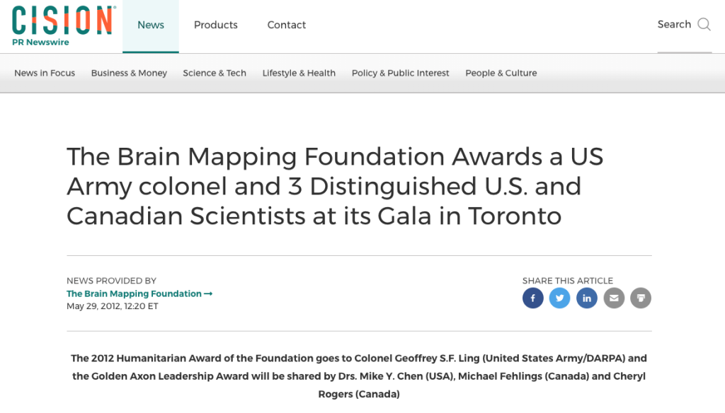Open the News tab
This screenshot has height=413, width=725.
tap(151, 25)
